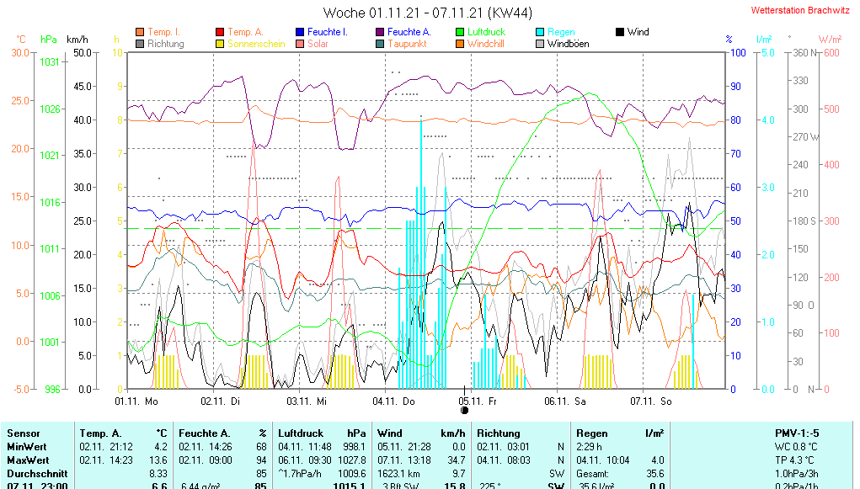Click the MaxWert row label
Viewport: 860px width, 489px height.
tap(29, 460)
